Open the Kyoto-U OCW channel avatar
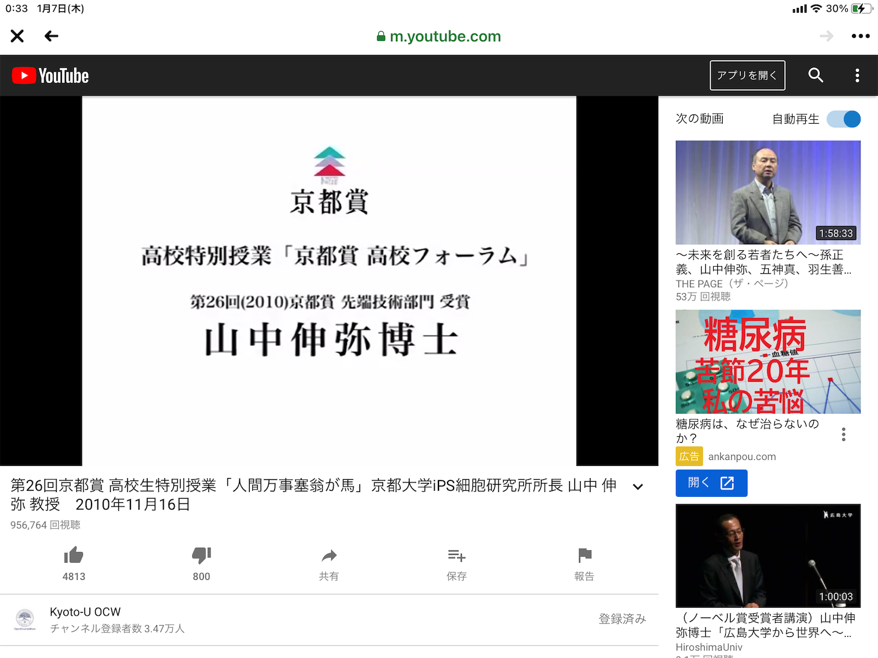878x658 pixels. tap(25, 619)
